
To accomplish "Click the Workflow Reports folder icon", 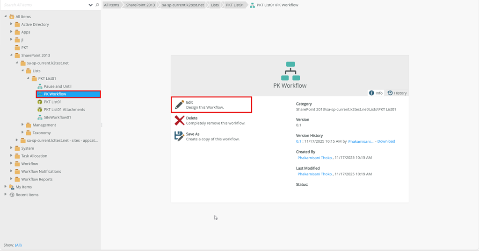I will [x=17, y=179].
